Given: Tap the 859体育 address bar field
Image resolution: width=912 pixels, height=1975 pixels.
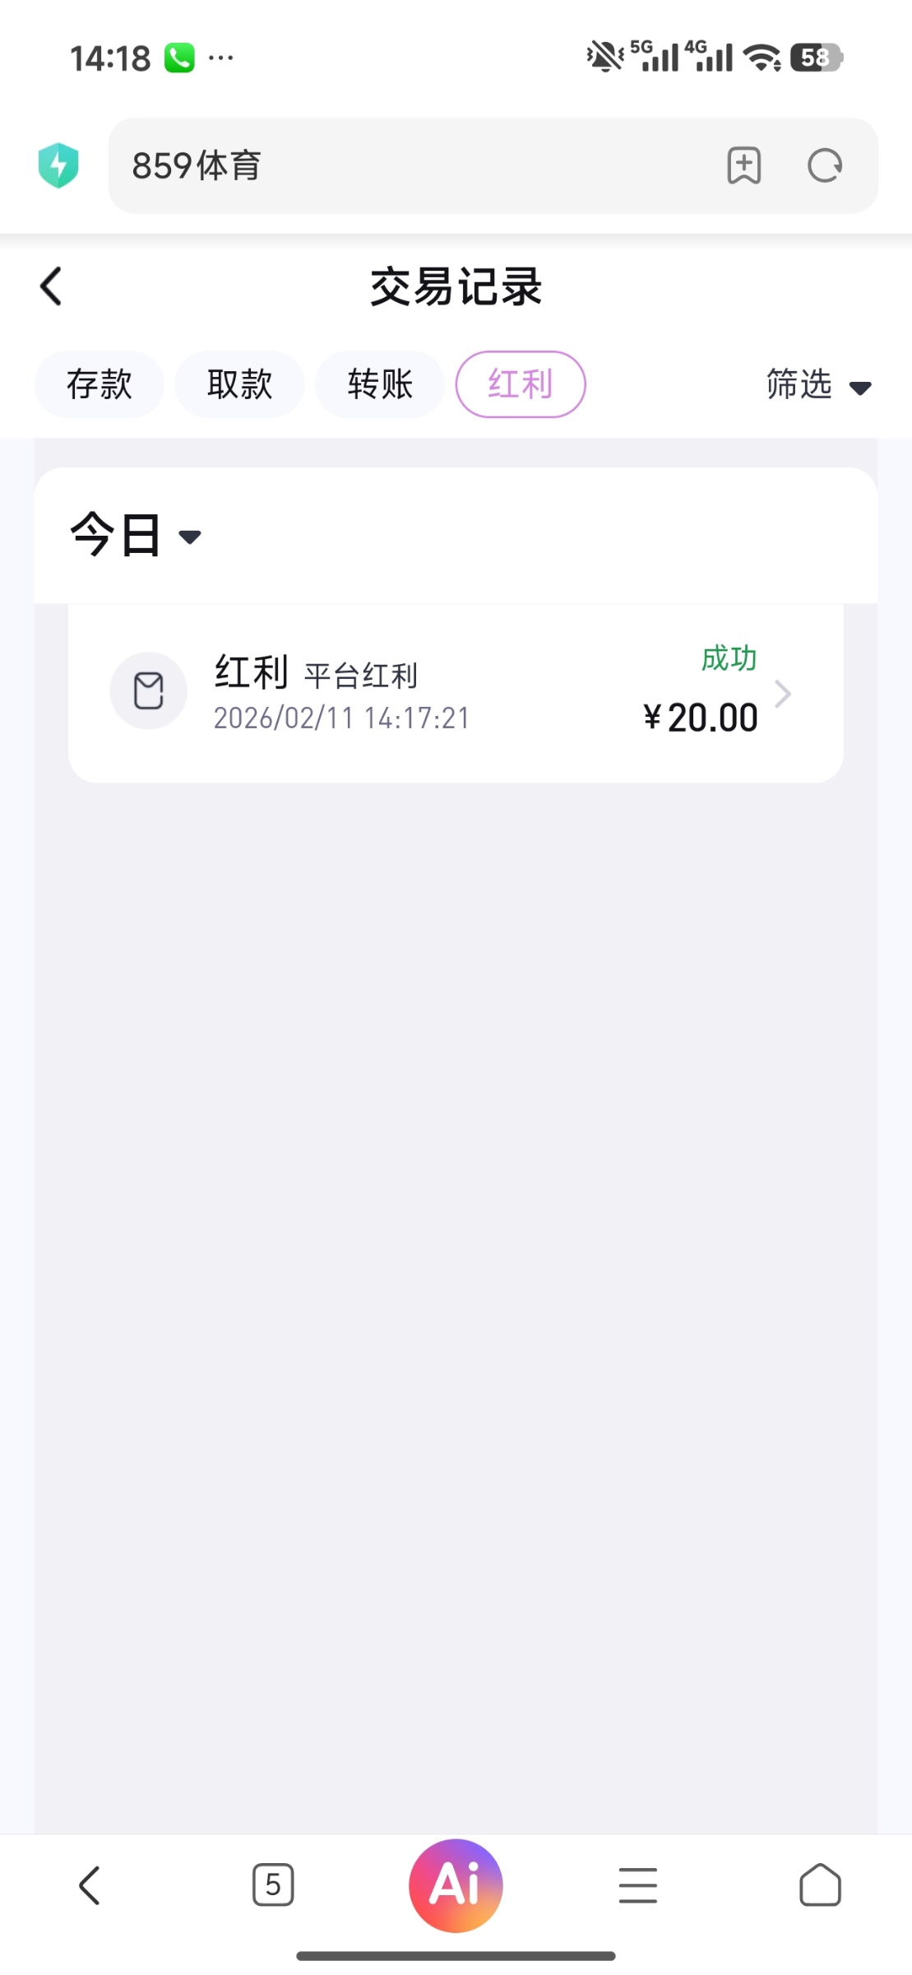Looking at the screenshot, I should tap(411, 165).
